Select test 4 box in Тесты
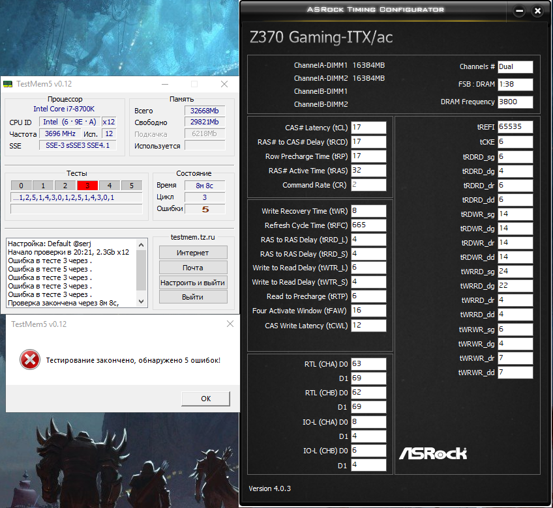 coord(110,186)
